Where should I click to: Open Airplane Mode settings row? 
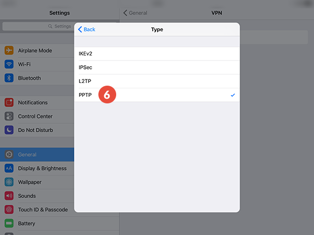tap(37, 50)
